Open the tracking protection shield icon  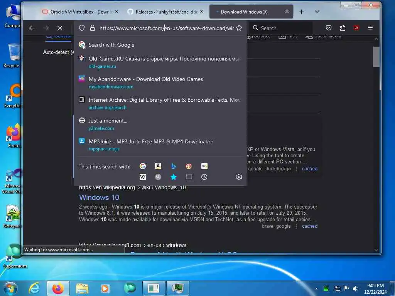pos(82,28)
